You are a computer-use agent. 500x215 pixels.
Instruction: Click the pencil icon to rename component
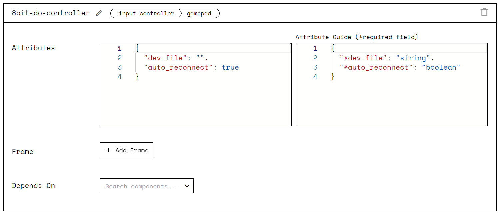tap(99, 13)
